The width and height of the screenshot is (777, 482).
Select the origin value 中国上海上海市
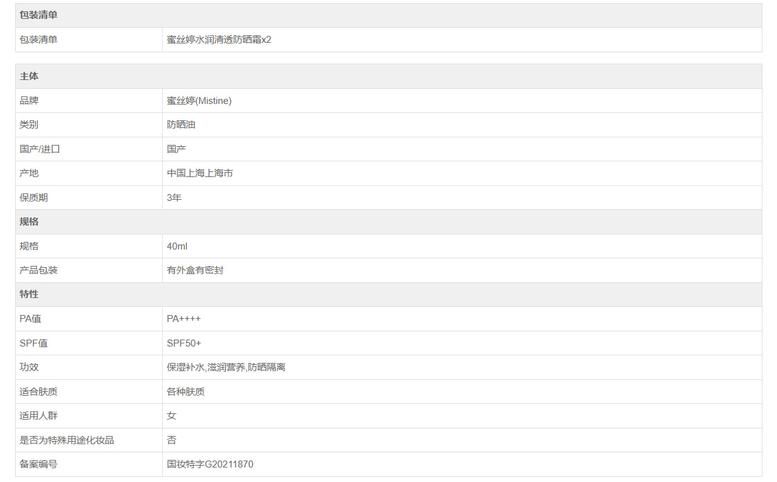tap(200, 173)
